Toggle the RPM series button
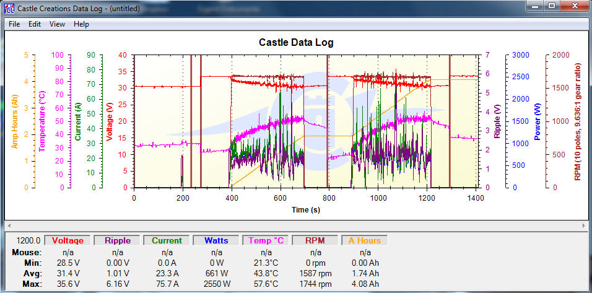The height and width of the screenshot is (293, 592). (315, 240)
